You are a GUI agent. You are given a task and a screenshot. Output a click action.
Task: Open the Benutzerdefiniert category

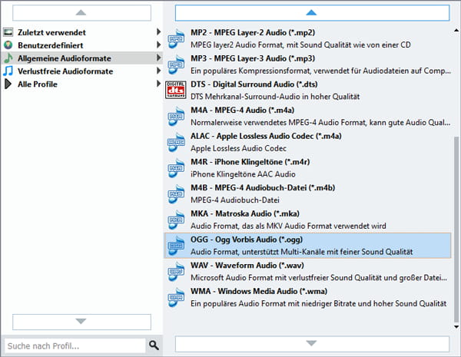coord(82,45)
